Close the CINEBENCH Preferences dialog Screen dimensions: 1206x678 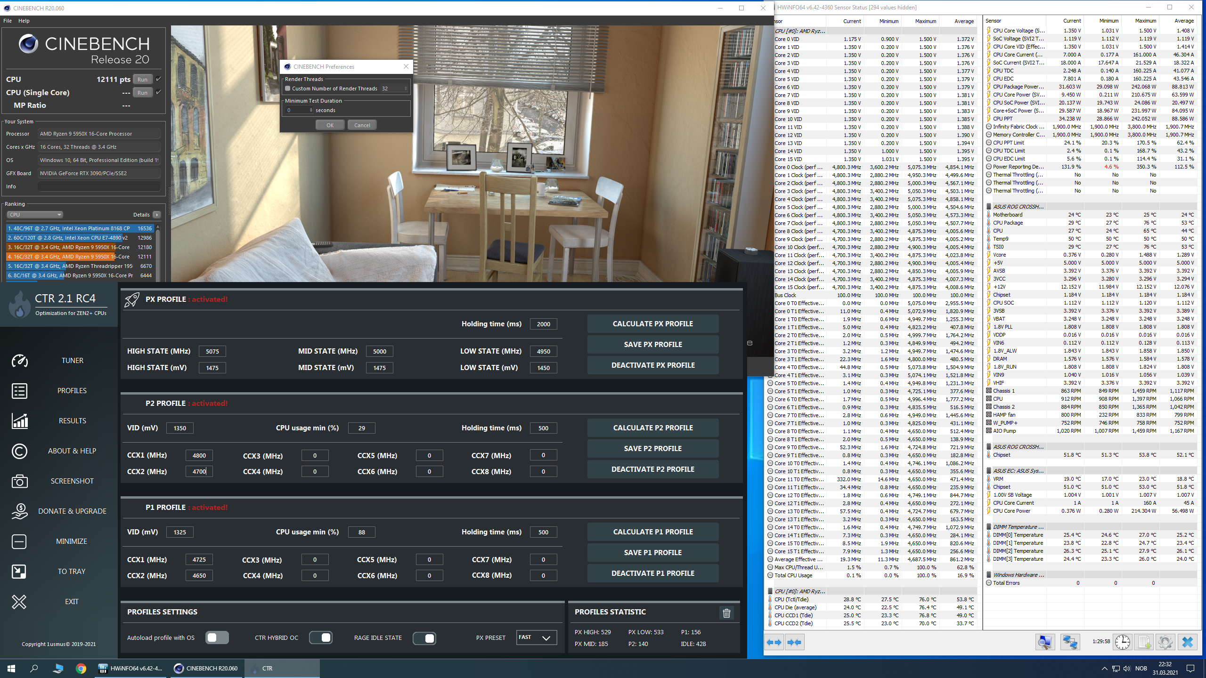coord(406,66)
